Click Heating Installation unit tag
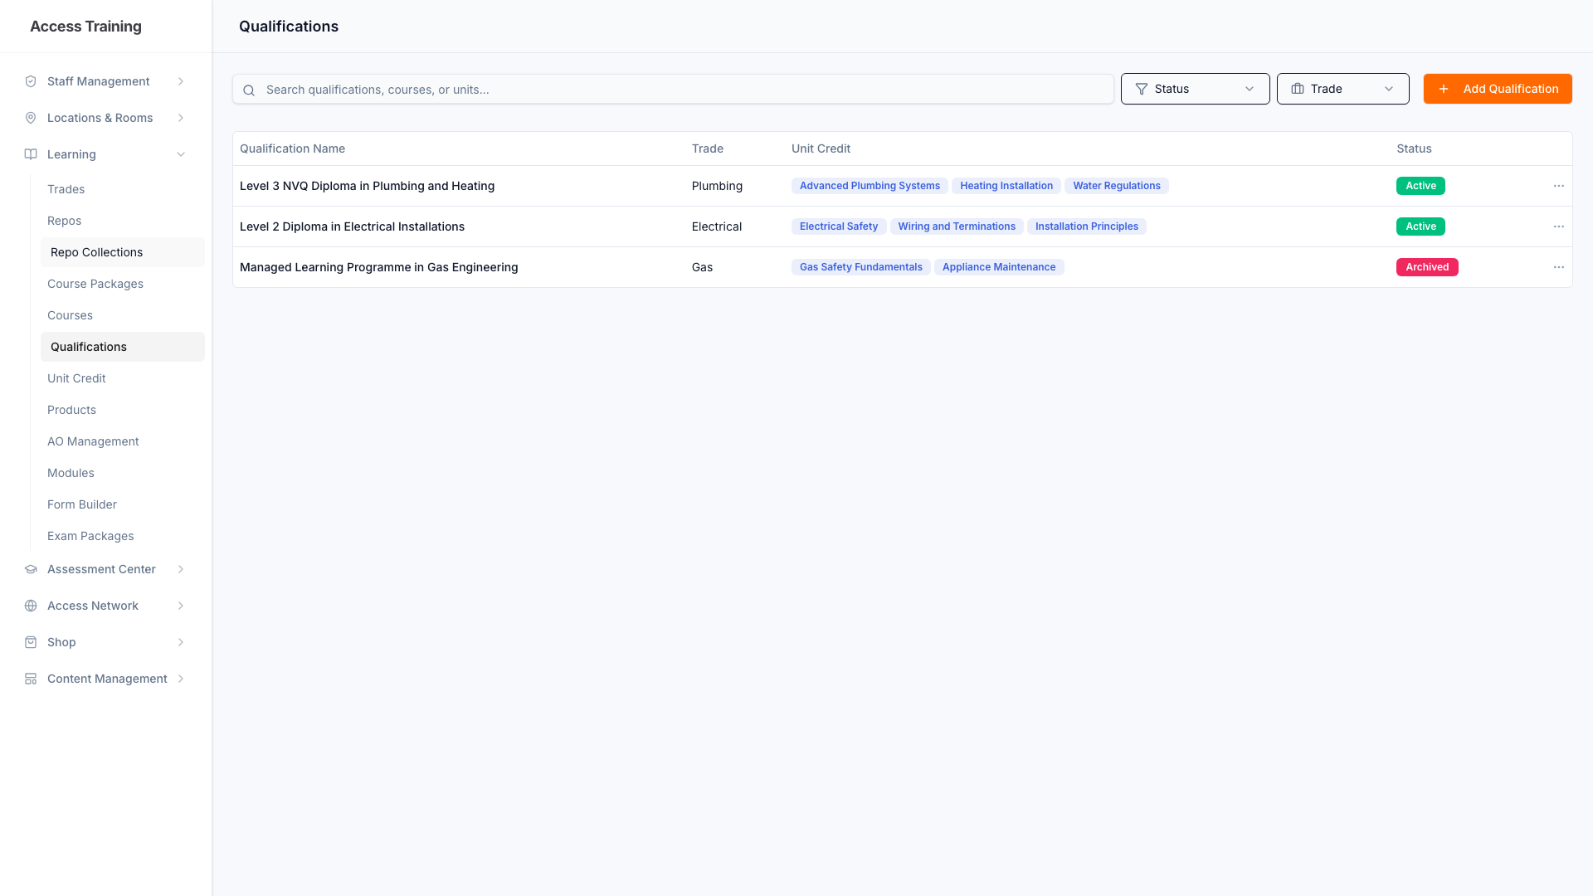This screenshot has width=1593, height=896. coord(1006,186)
